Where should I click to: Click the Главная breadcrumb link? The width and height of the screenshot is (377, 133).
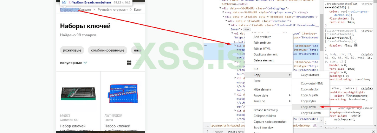coord(67,10)
